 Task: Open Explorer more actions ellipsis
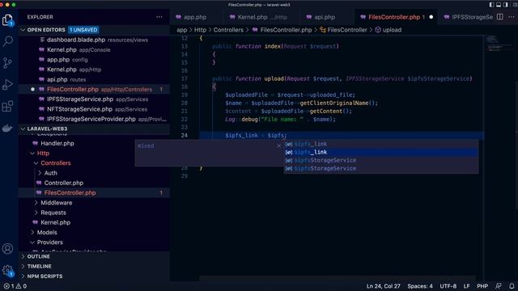point(159,17)
